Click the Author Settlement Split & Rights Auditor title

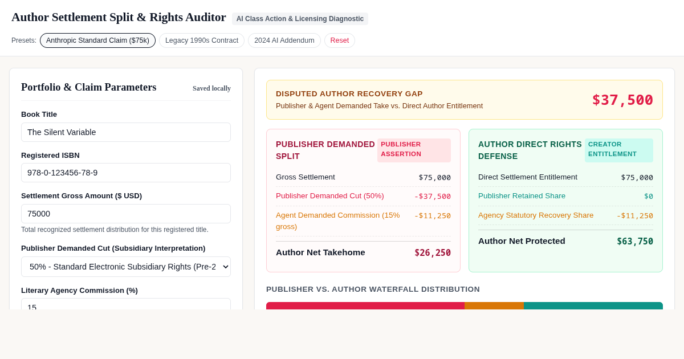[119, 17]
